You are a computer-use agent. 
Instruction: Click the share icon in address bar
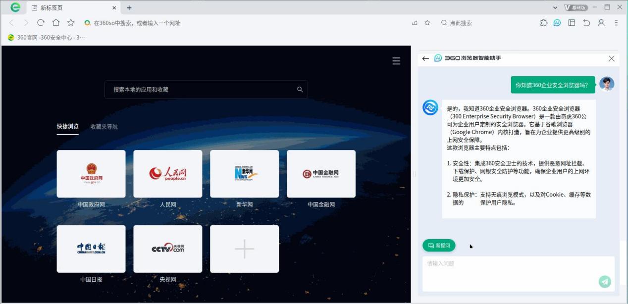(x=415, y=23)
